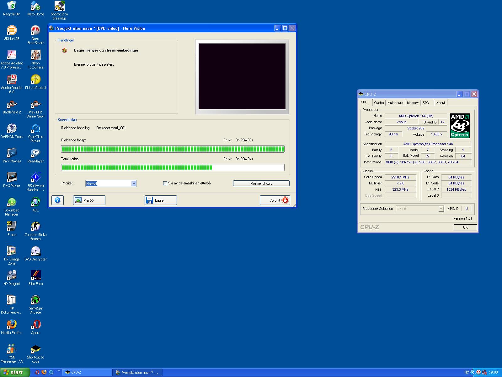Select the 3DMark05 desktop icon
This screenshot has width=502, height=377.
coord(12,33)
